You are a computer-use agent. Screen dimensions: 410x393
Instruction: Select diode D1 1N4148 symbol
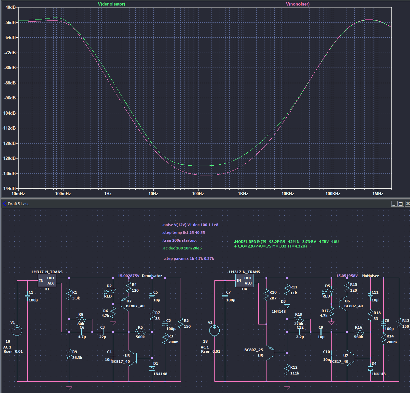point(152,368)
